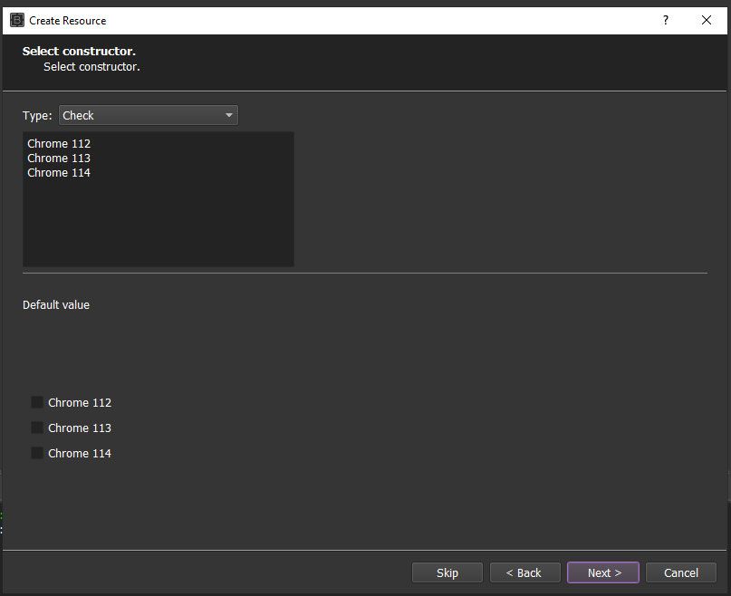Open the Type dropdown showing Check

pos(145,115)
